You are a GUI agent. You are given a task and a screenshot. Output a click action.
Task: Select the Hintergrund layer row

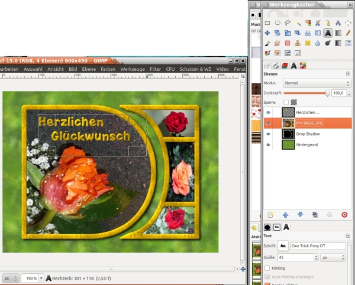[x=308, y=145]
